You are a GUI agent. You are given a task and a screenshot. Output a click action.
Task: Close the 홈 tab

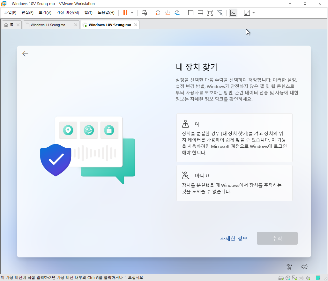pos(18,25)
